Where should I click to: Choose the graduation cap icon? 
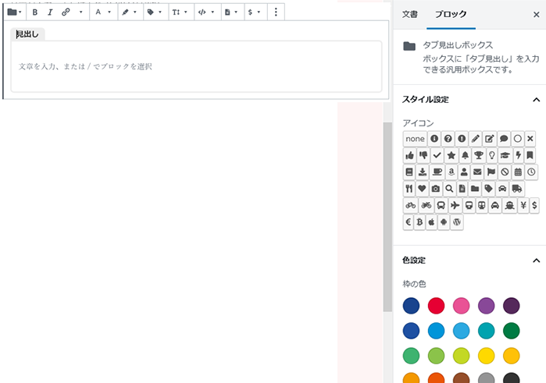(505, 155)
